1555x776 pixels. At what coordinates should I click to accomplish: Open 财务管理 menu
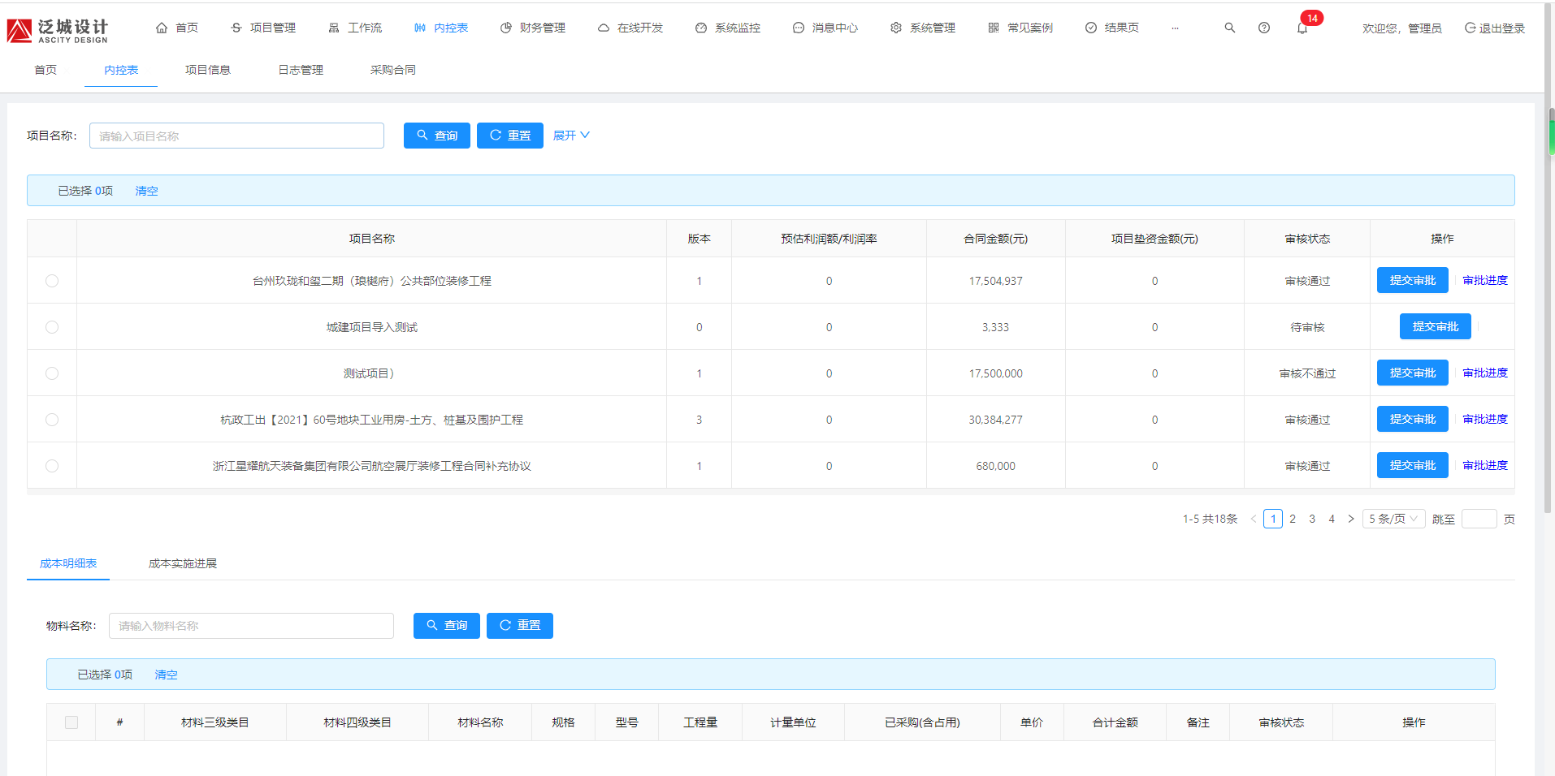point(533,28)
